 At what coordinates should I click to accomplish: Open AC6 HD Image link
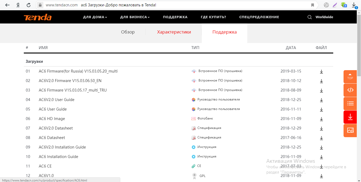[52, 119]
